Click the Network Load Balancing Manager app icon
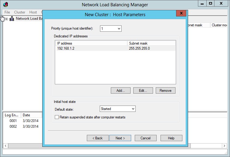This screenshot has width=230, height=157. click(5, 4)
